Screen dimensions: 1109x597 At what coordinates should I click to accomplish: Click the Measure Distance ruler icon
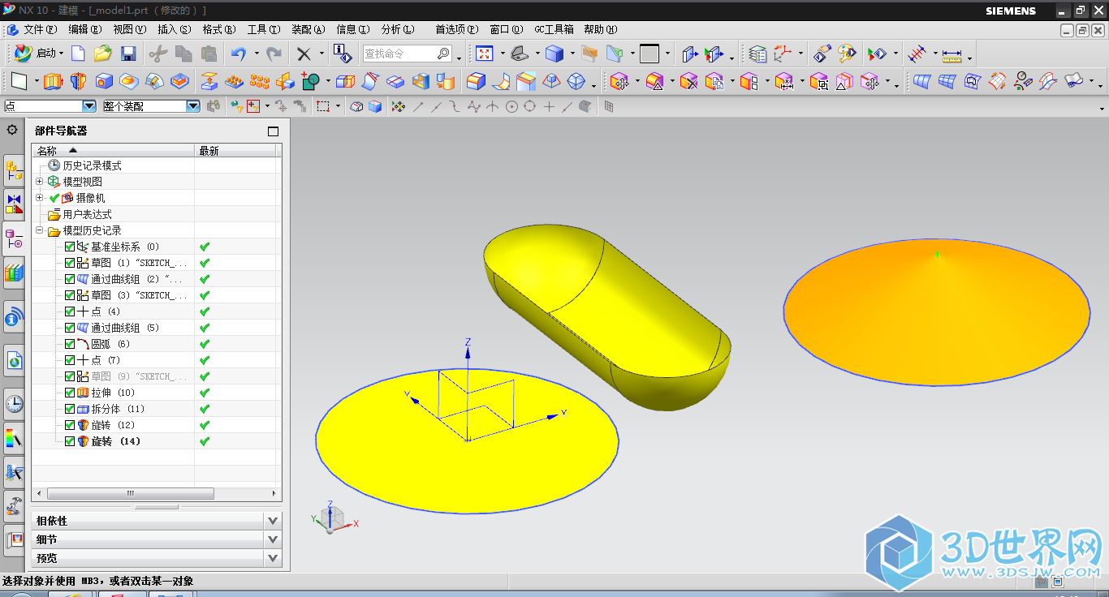(x=951, y=54)
